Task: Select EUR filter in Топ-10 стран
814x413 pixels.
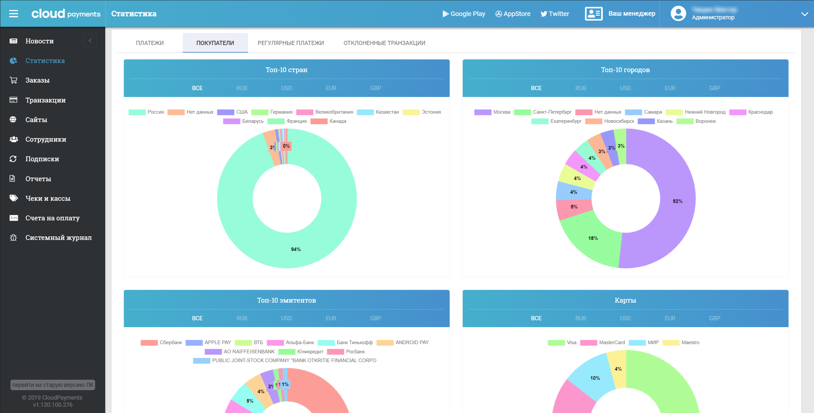Action: [331, 88]
